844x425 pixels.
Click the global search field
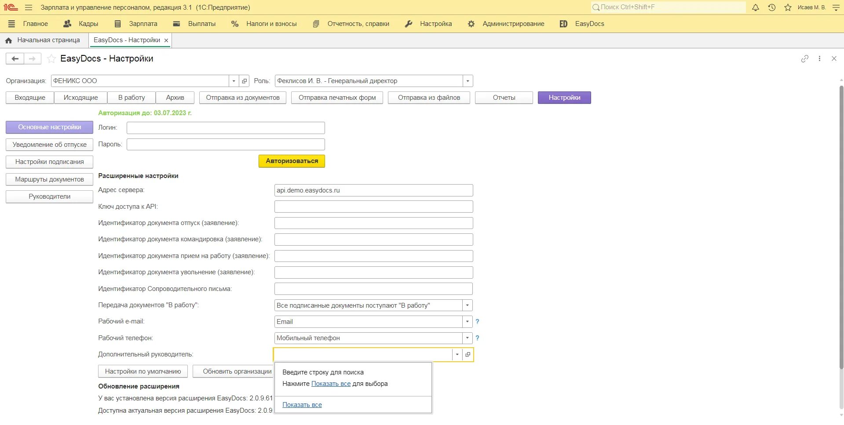[x=668, y=7]
